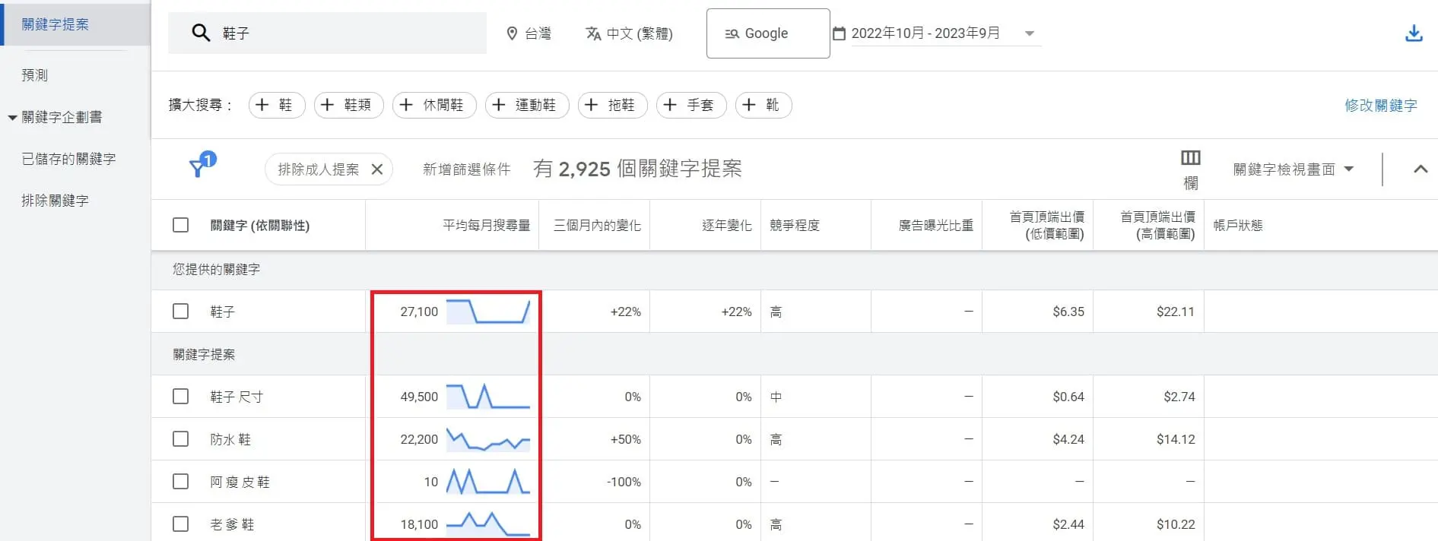1438x541 pixels.
Task: Sort by 逐年變化 column header
Action: 727,226
